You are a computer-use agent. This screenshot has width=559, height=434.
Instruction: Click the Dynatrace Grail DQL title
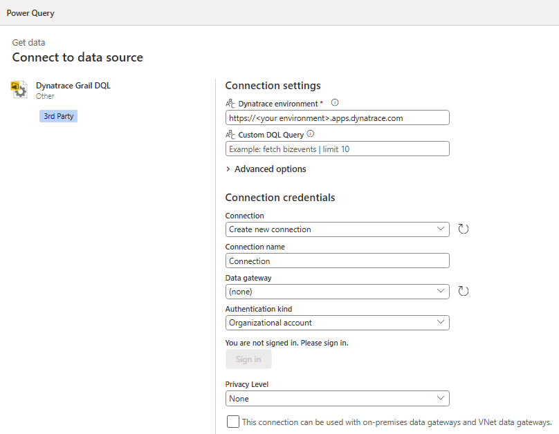coord(73,86)
